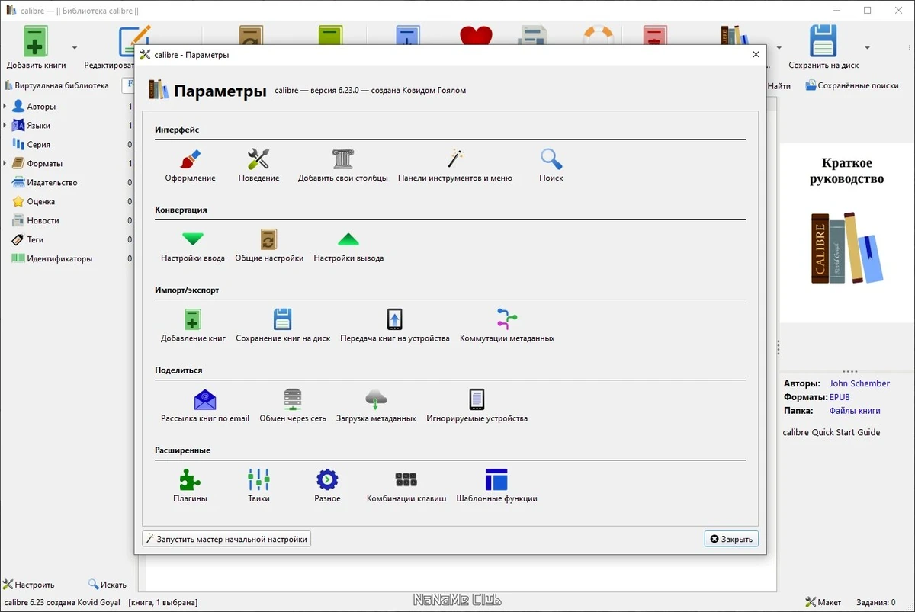Image resolution: width=915 pixels, height=612 pixels.
Task: Click Закрыть button in Параметры dialog
Action: coord(731,539)
